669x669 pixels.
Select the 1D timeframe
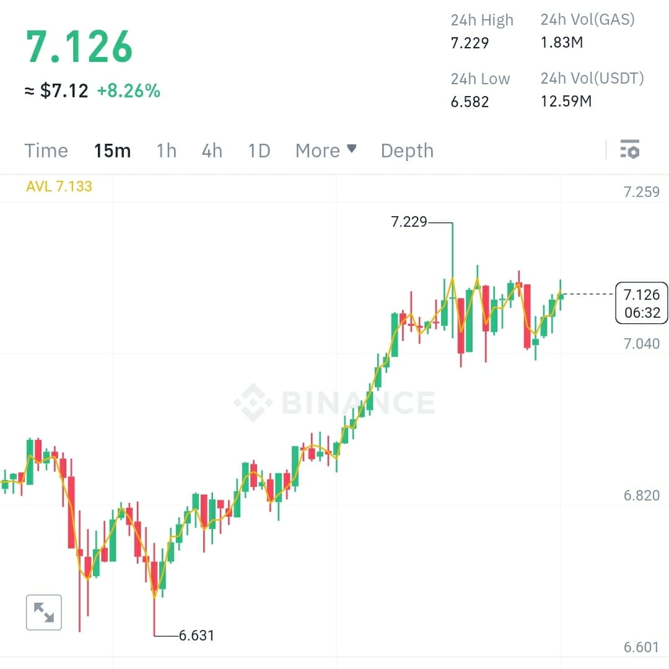tap(258, 151)
